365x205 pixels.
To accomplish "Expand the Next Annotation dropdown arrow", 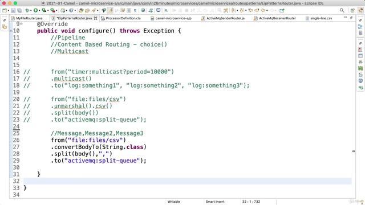I will [x=237, y=10].
